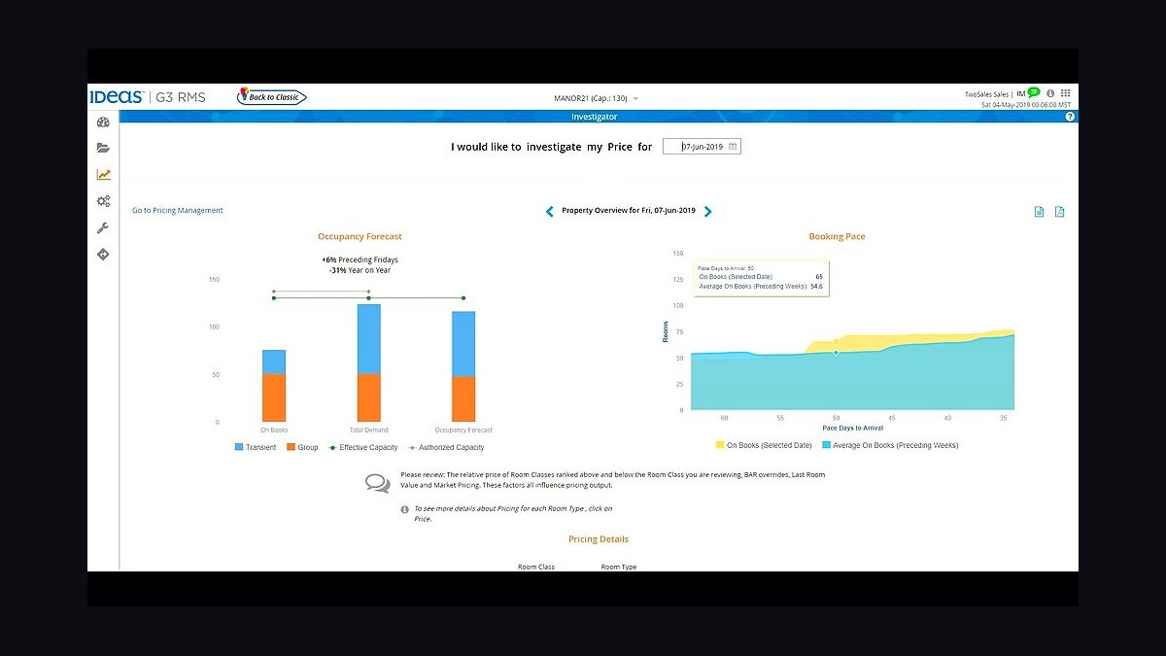Open the calendar picker icon
The height and width of the screenshot is (656, 1166).
tap(733, 147)
